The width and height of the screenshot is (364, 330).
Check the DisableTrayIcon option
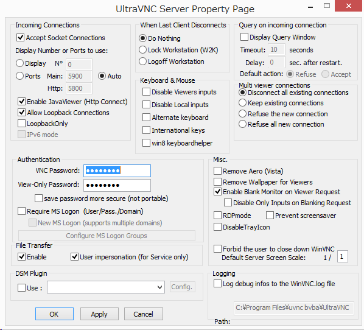coord(217,227)
